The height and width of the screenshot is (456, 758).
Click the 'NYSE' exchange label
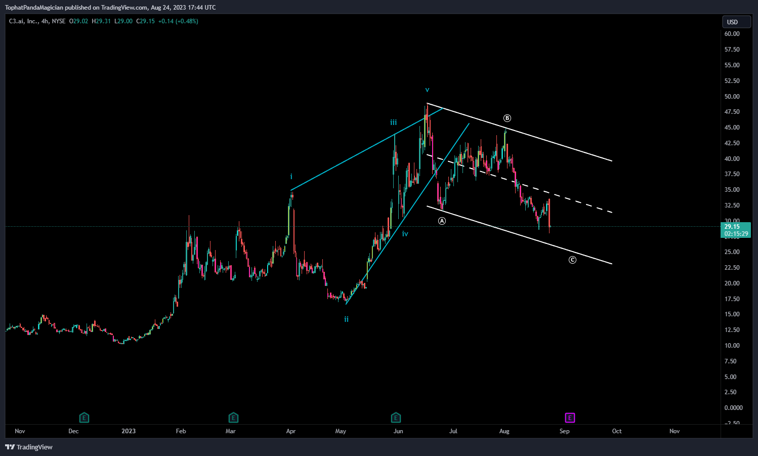(x=59, y=21)
